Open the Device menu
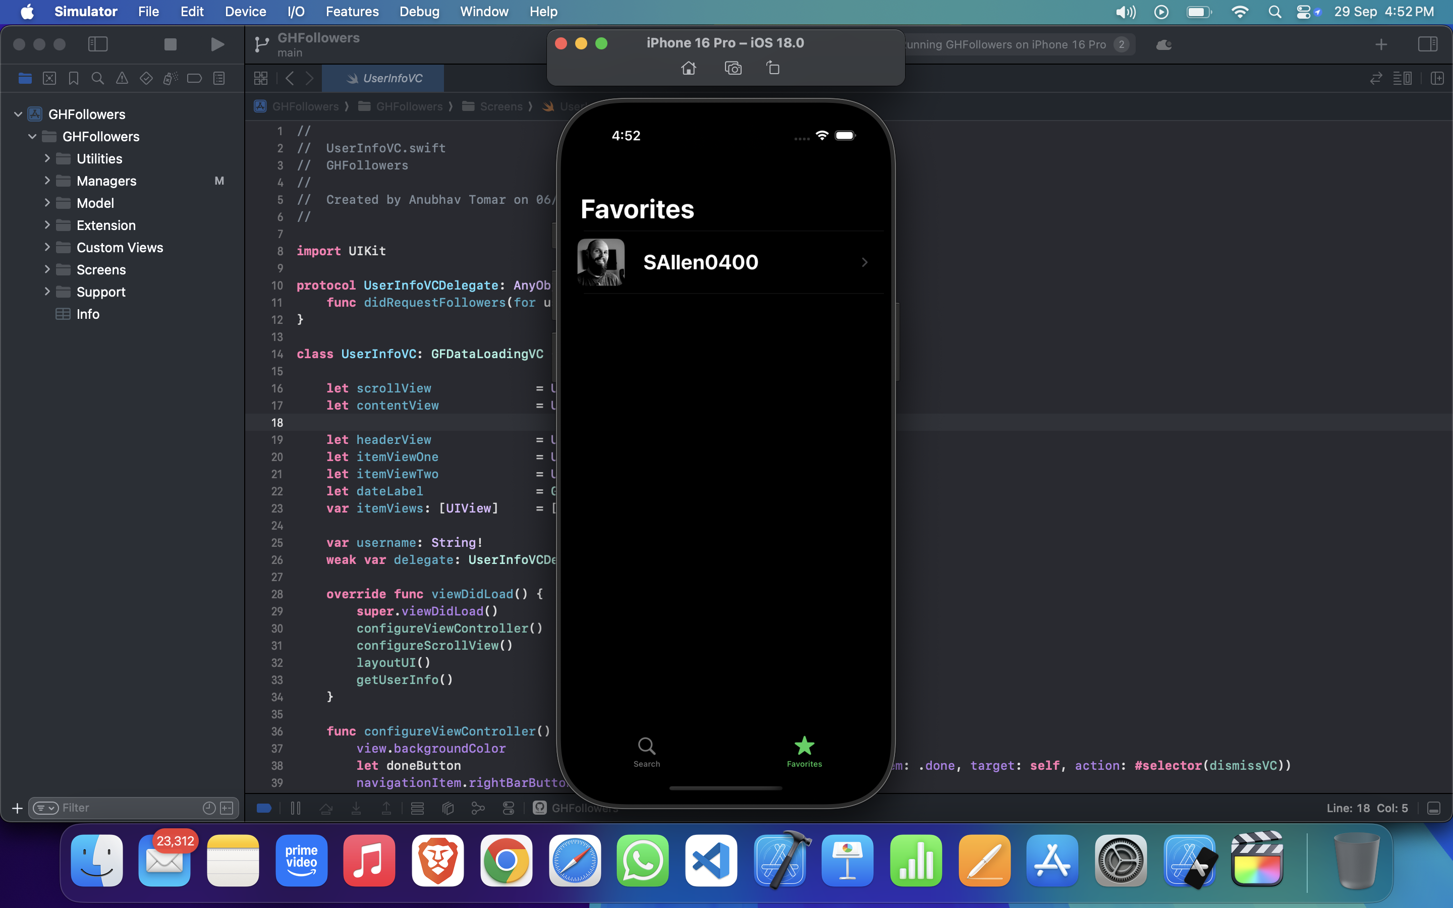The width and height of the screenshot is (1453, 908). (245, 12)
